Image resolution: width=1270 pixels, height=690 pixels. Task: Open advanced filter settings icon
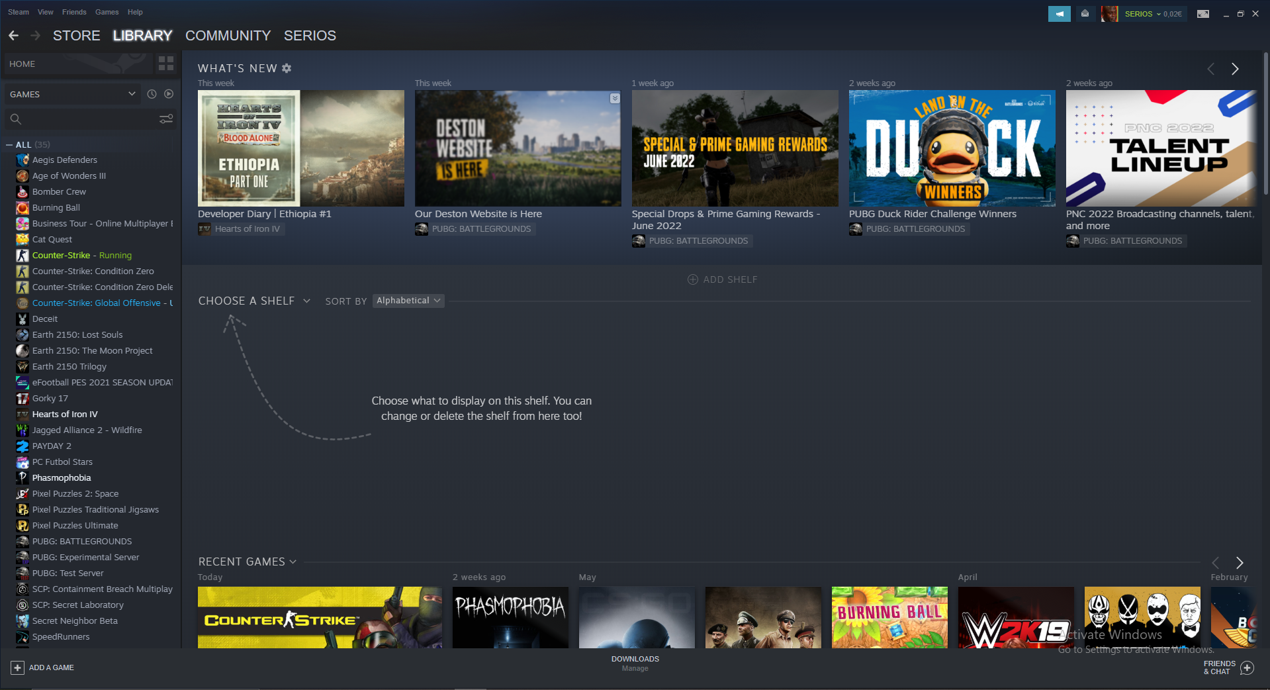pos(166,119)
